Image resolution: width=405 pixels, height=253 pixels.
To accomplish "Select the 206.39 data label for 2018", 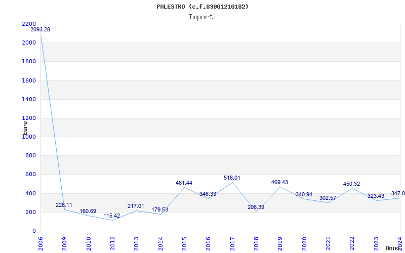I will tap(256, 207).
